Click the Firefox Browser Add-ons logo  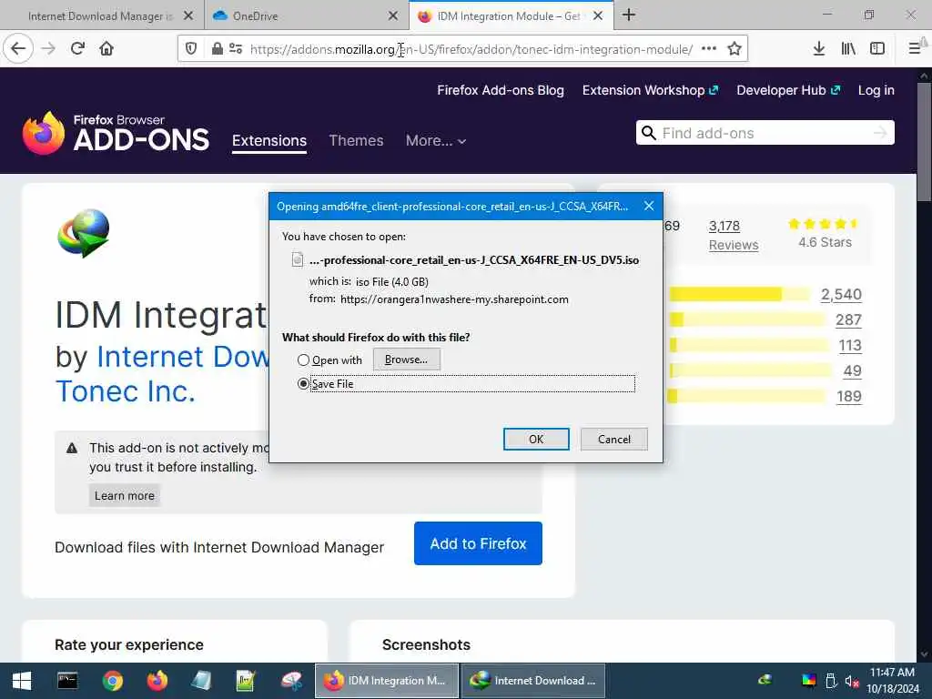[x=116, y=133]
